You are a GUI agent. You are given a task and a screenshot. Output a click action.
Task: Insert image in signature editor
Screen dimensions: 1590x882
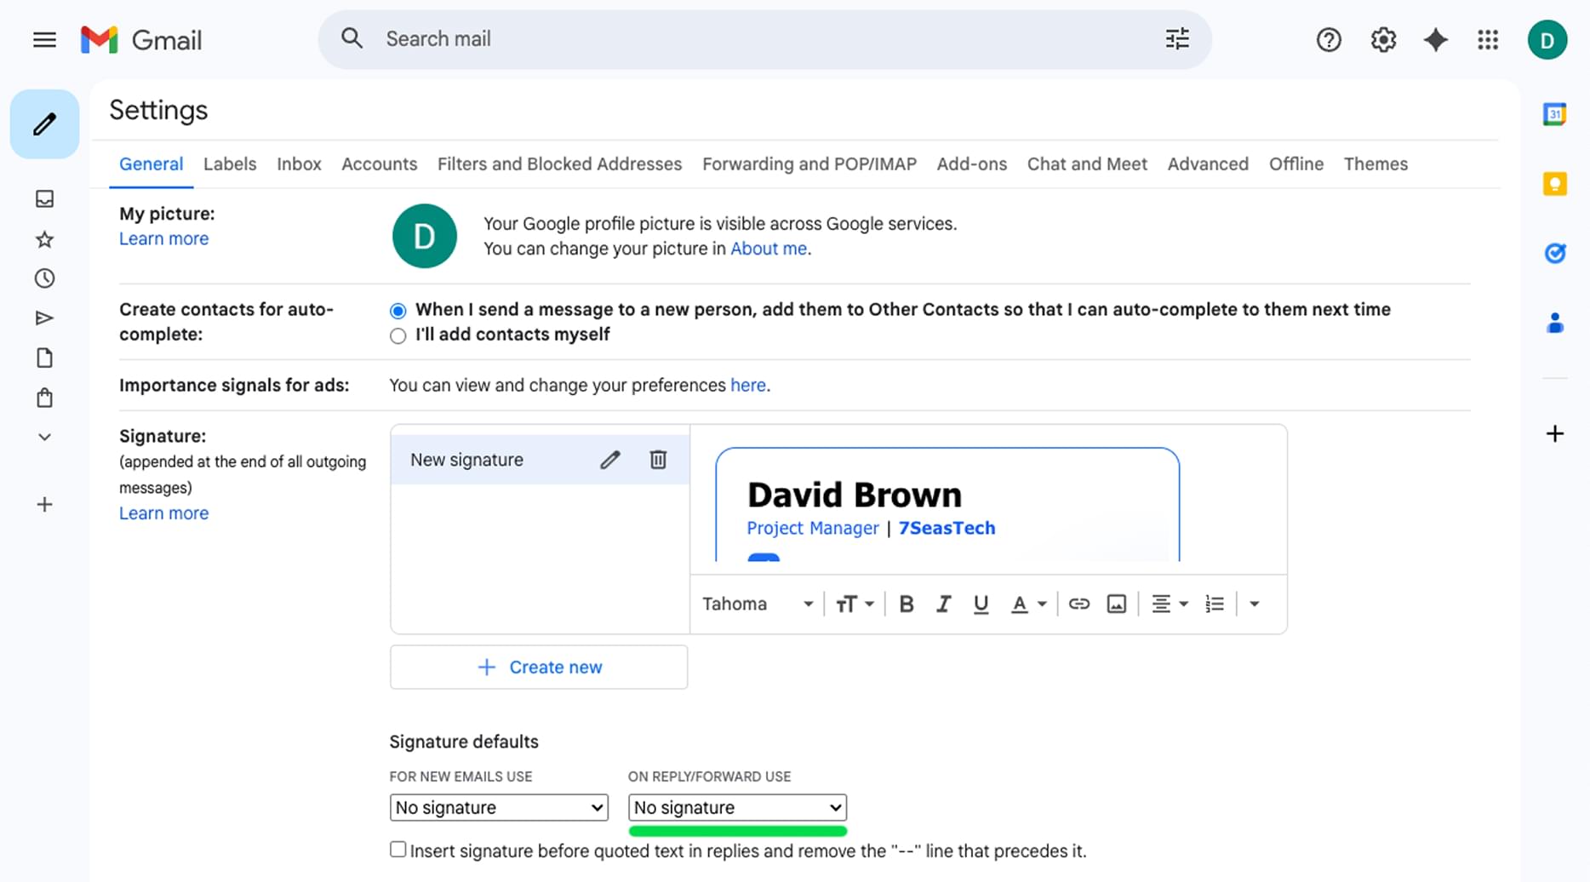click(1116, 604)
